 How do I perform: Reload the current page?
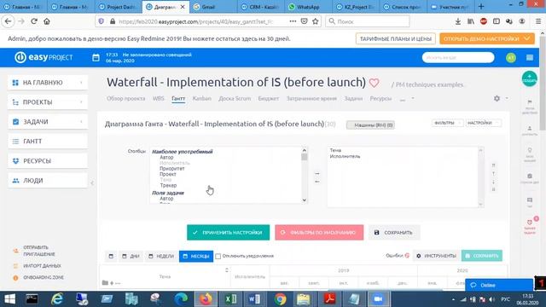(x=34, y=21)
